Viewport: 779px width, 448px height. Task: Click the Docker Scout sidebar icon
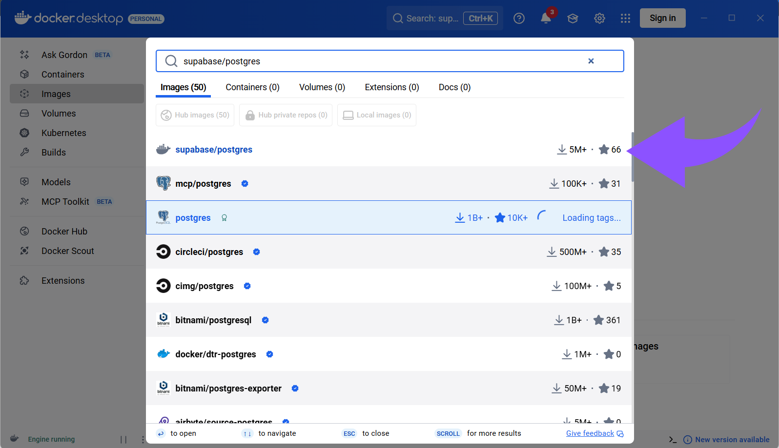24,251
